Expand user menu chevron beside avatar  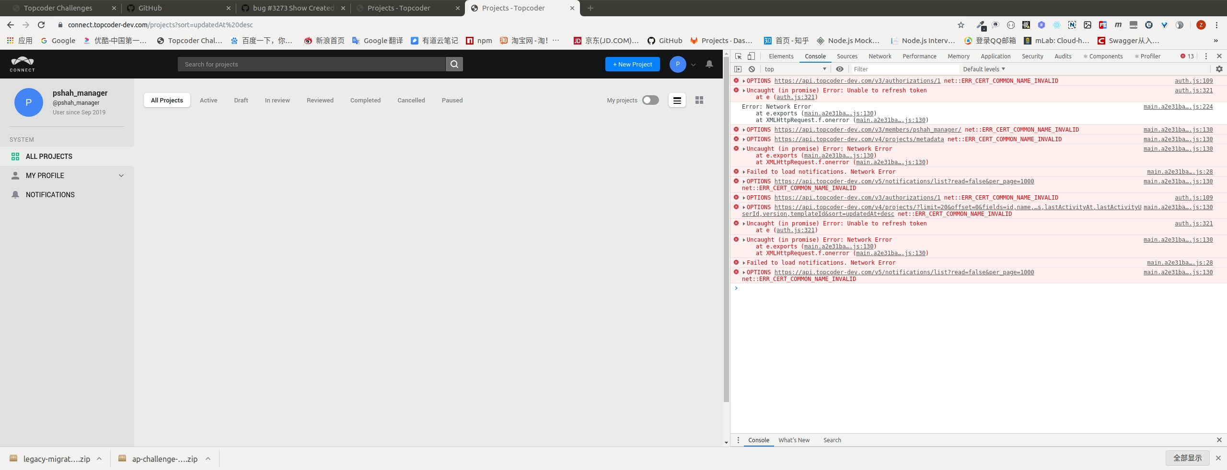coord(693,65)
